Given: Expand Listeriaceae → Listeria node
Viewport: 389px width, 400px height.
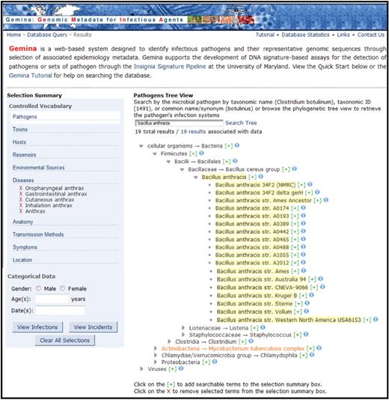Looking at the screenshot, I should point(183,327).
